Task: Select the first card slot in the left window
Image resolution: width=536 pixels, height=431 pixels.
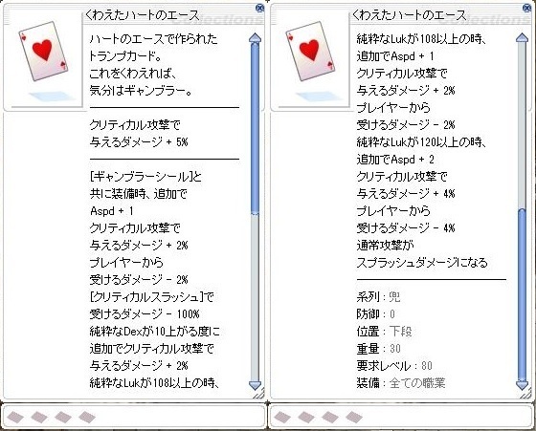Action: (x=15, y=417)
